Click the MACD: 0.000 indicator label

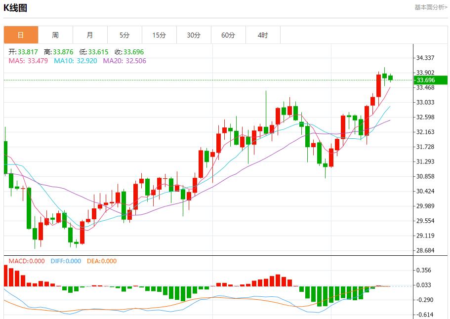[x=27, y=261]
